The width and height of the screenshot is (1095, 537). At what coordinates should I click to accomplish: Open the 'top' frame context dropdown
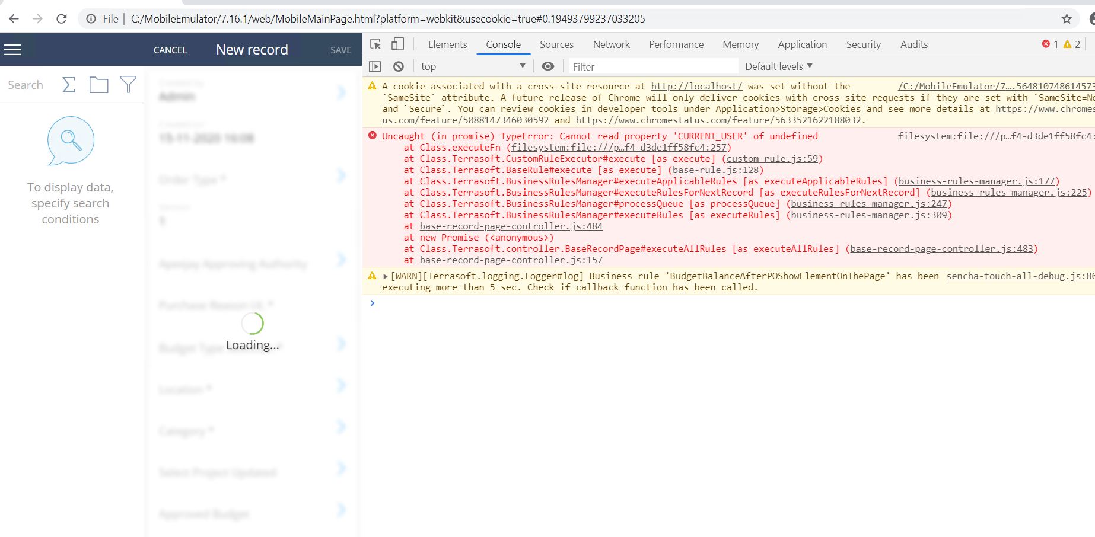point(472,66)
